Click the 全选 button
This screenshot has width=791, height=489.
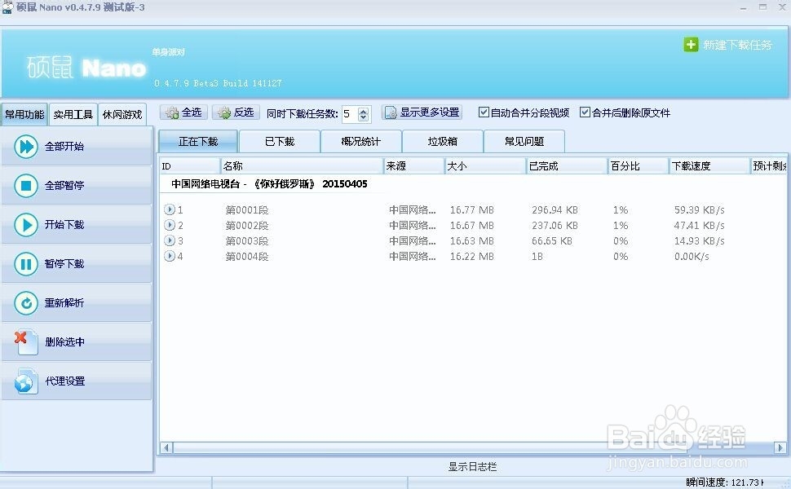click(184, 112)
